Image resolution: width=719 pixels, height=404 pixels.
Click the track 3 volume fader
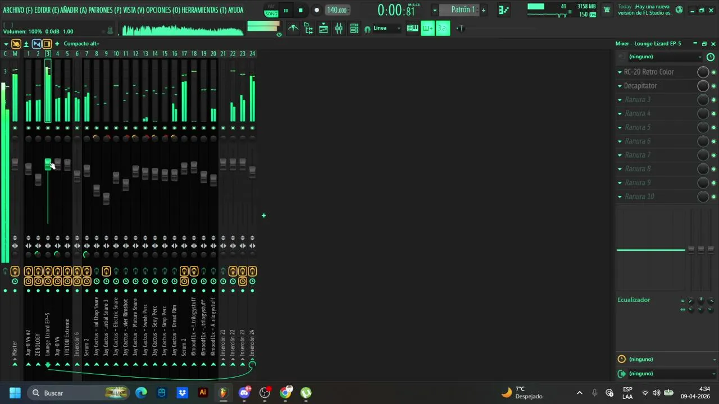click(x=48, y=164)
